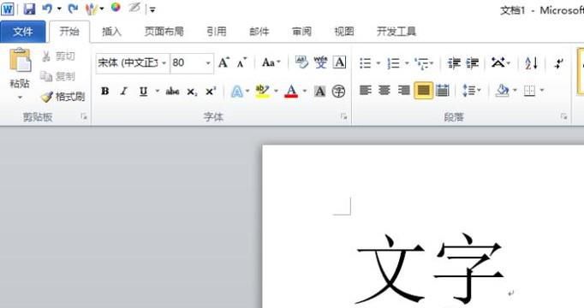Click the Distributed alignment icon

443,90
